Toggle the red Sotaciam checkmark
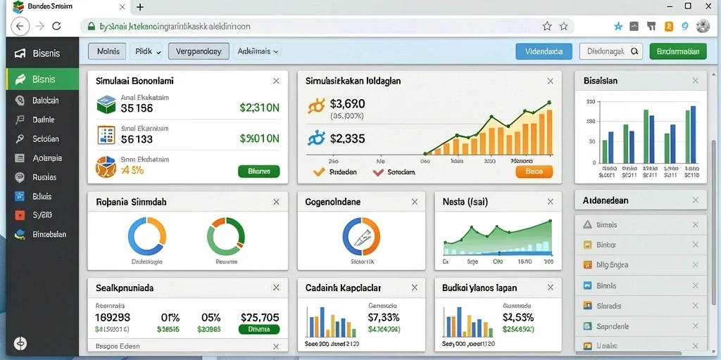This screenshot has width=721, height=360. pyautogui.click(x=378, y=172)
